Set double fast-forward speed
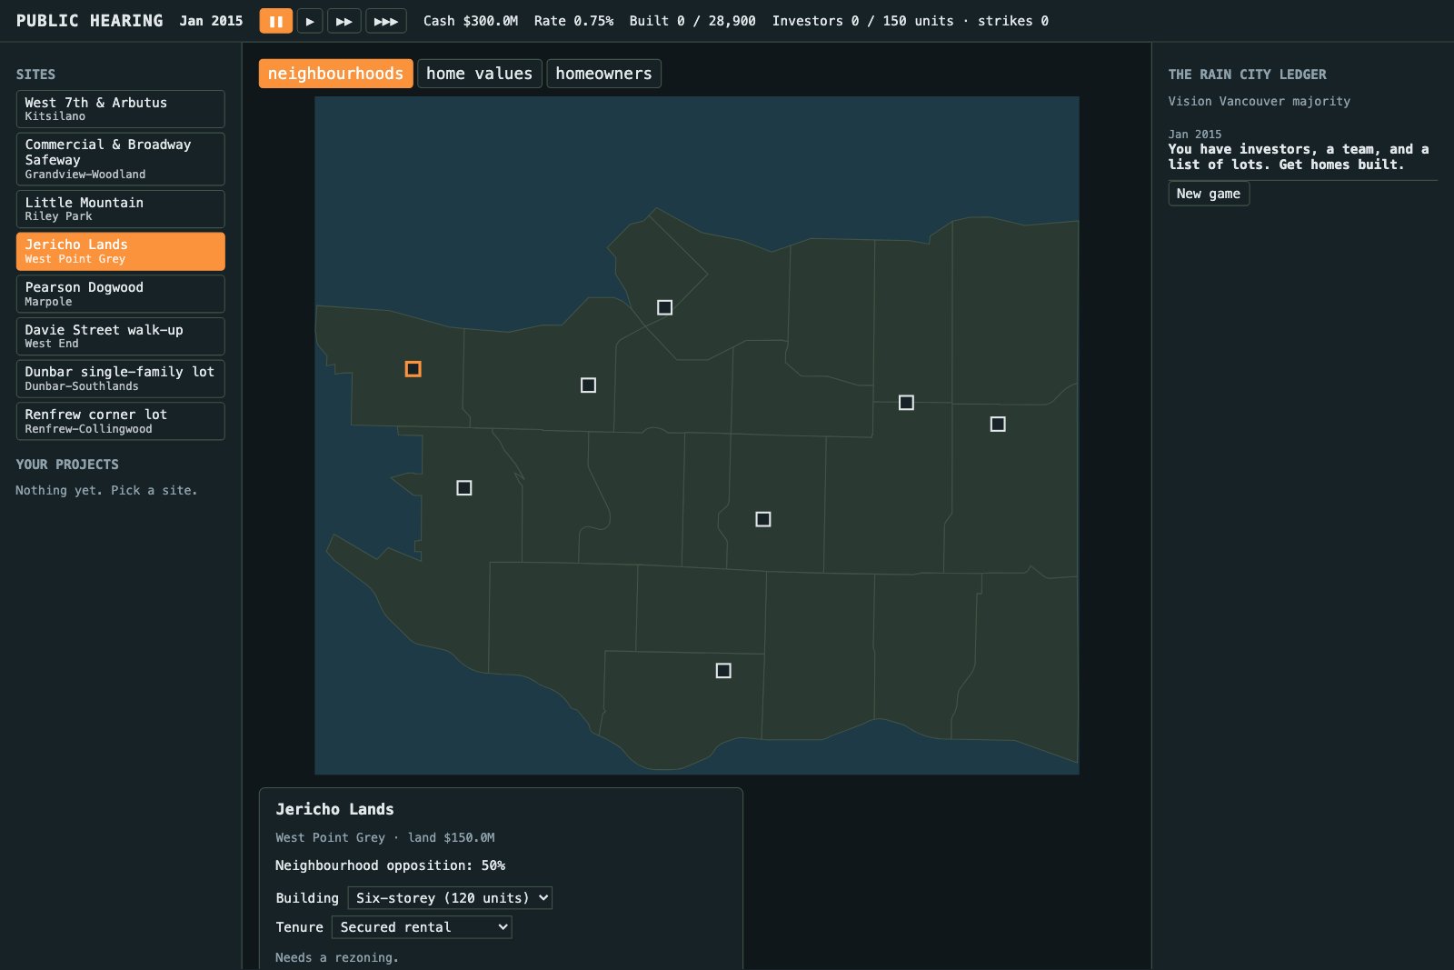Viewport: 1454px width, 970px height. (x=344, y=21)
